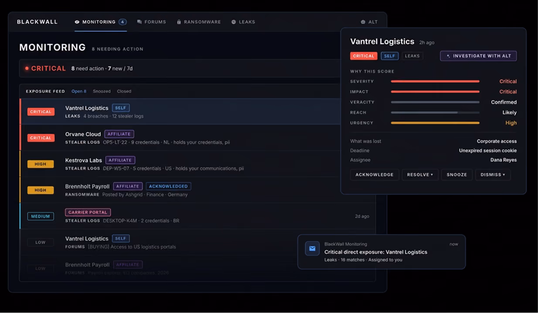Acknowledge the Vantrel Logistics alert

[x=375, y=175]
